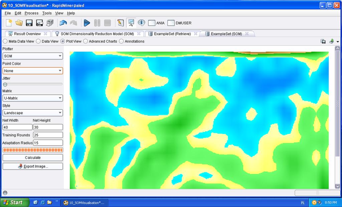Click the orange SOM training progress bar
The height and width of the screenshot is (207, 342).
coord(33,150)
